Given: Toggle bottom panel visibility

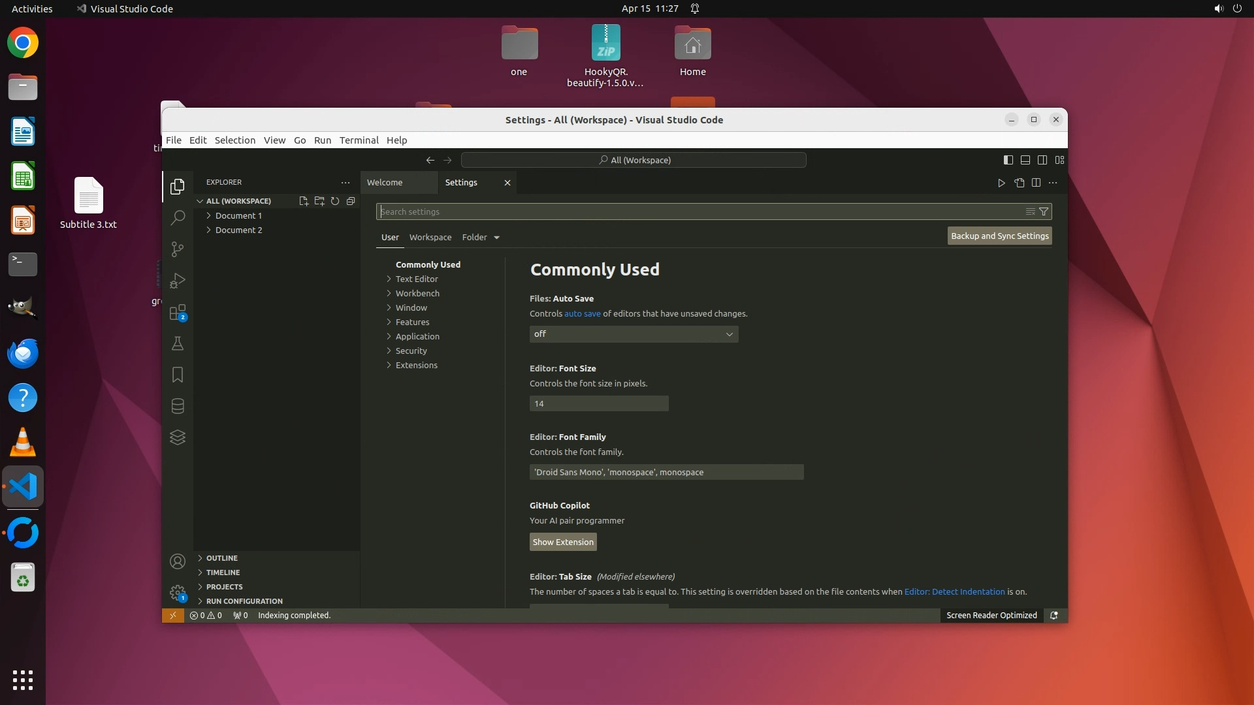Looking at the screenshot, I should (x=1025, y=160).
